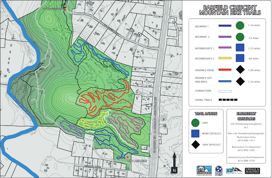Click the More Difficult blue square icon
The height and width of the screenshot is (178, 272).
click(195, 134)
